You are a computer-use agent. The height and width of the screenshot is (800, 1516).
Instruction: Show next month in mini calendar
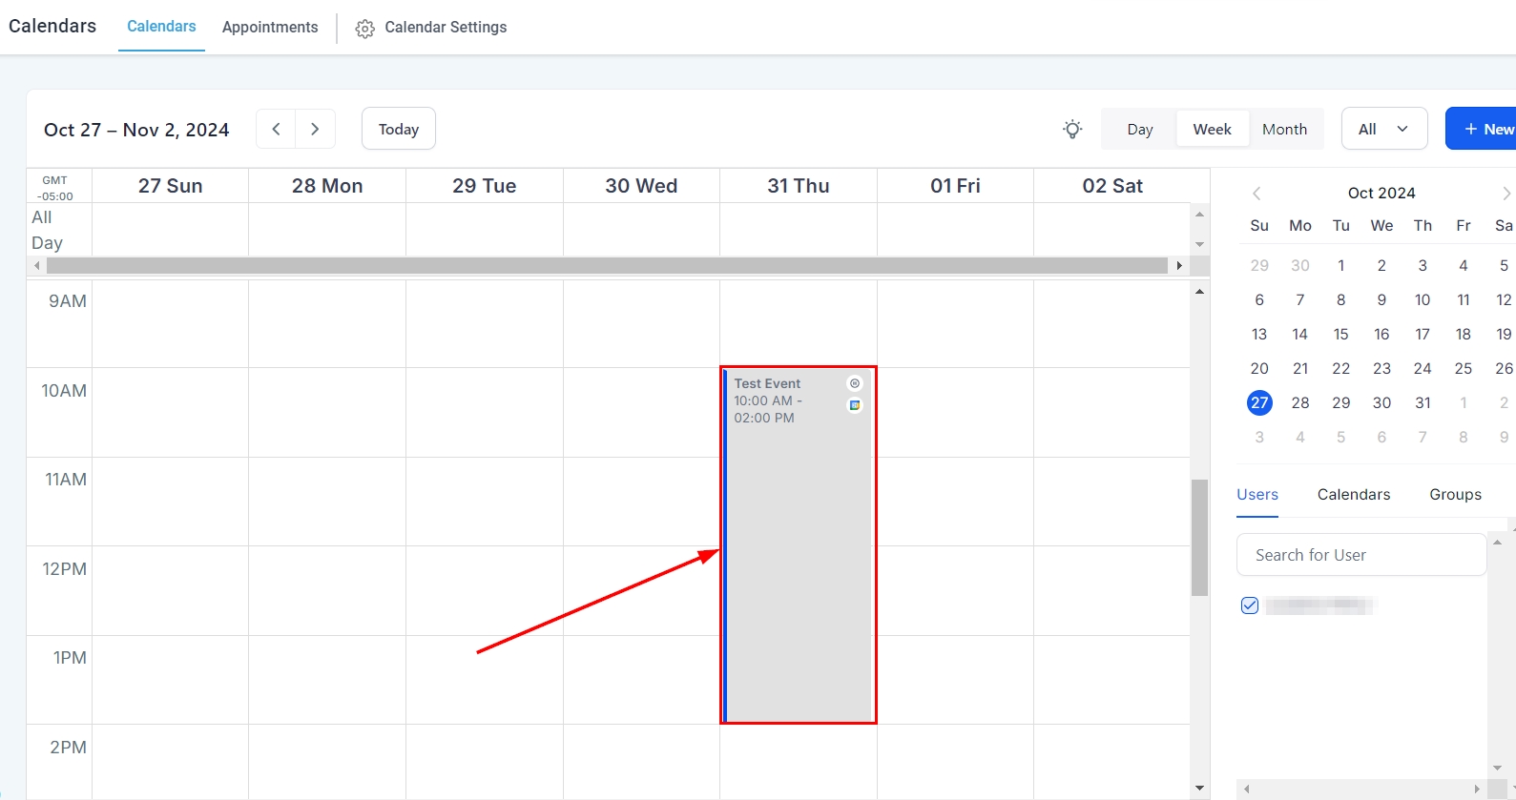pos(1506,194)
